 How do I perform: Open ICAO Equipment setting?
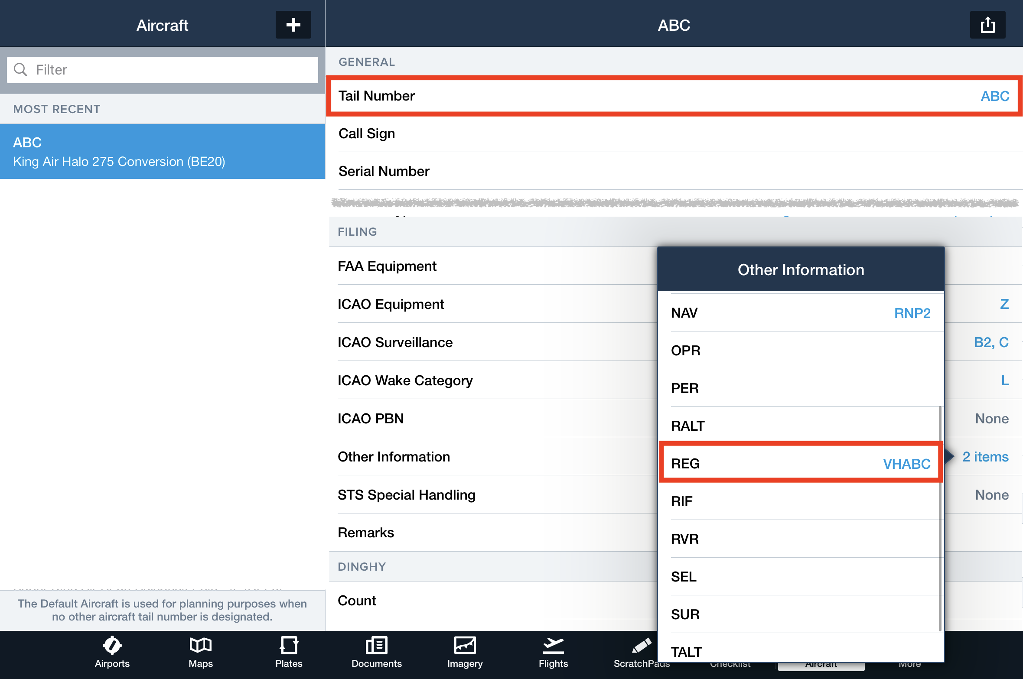[x=493, y=304]
